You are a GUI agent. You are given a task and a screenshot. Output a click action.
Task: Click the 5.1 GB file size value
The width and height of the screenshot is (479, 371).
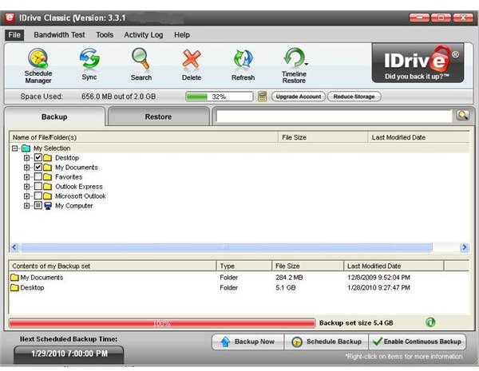click(285, 288)
